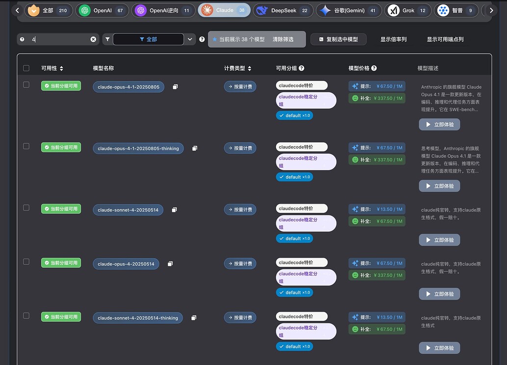
Task: Click the 模型名称 column header
Action: coord(103,68)
